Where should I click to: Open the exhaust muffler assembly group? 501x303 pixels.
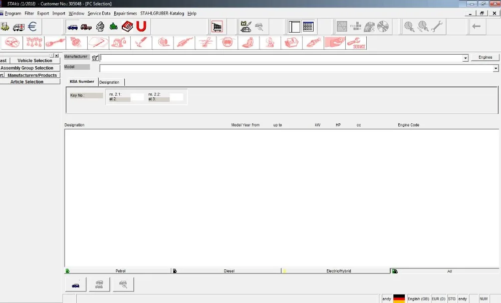click(184, 43)
